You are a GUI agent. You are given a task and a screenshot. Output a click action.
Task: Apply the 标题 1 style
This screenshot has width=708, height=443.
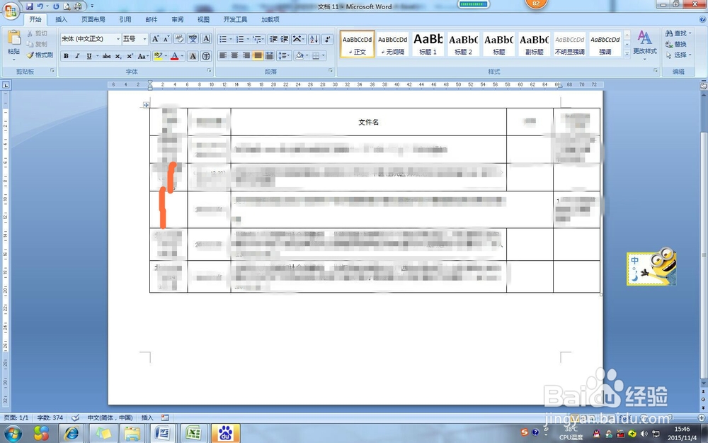click(x=428, y=44)
